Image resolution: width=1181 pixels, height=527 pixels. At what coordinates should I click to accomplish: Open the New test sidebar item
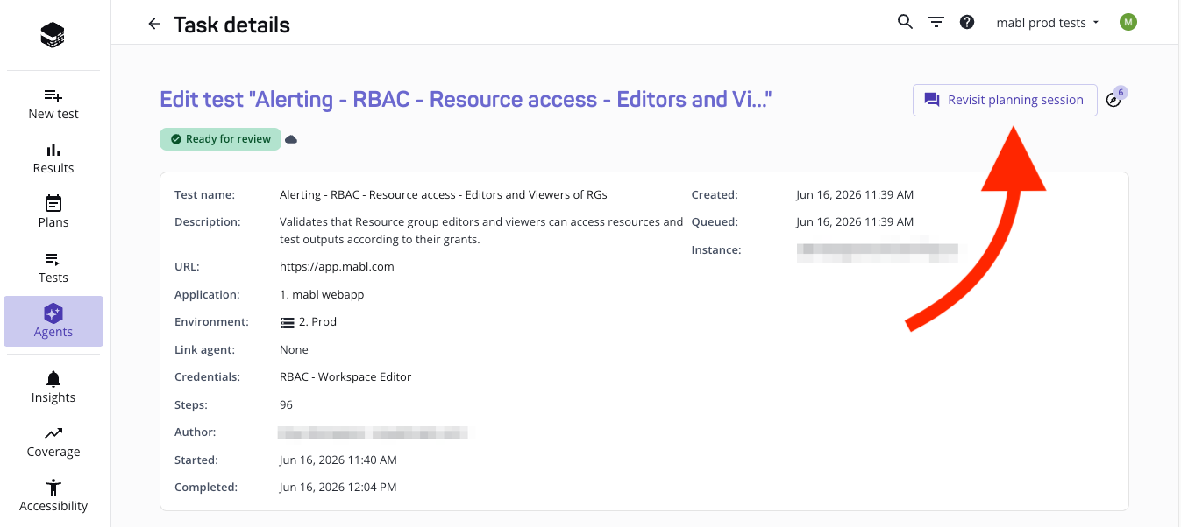(53, 104)
